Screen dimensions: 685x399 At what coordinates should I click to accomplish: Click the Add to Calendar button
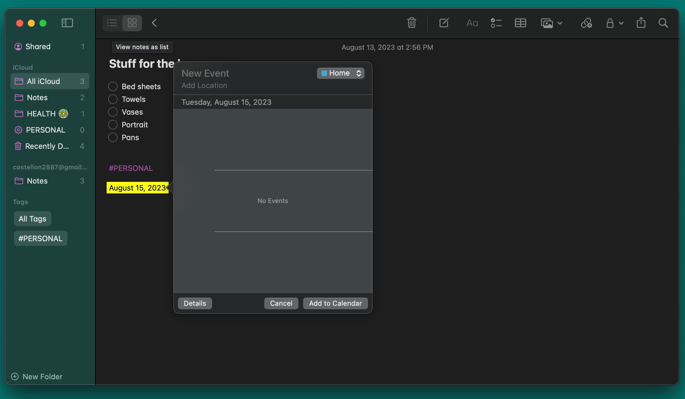335,303
